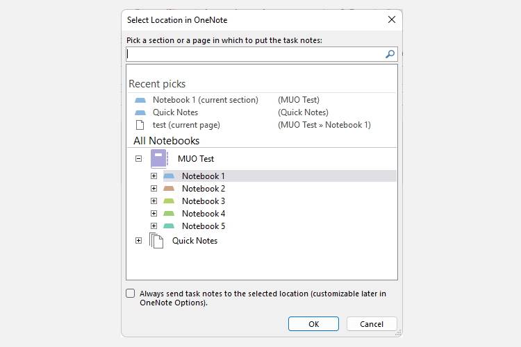Select Quick Notes label in Recent picks
This screenshot has height=347, width=521.
(x=175, y=112)
